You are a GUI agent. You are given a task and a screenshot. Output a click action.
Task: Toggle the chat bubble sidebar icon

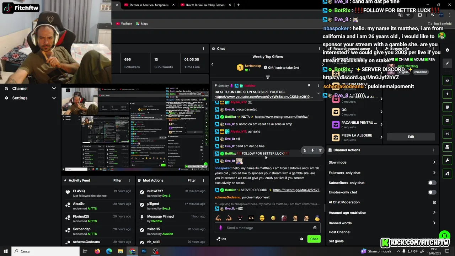coord(448,121)
